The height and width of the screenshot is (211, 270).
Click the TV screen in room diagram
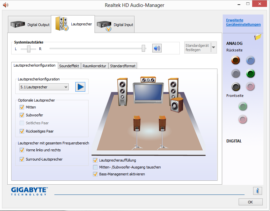click(148, 93)
